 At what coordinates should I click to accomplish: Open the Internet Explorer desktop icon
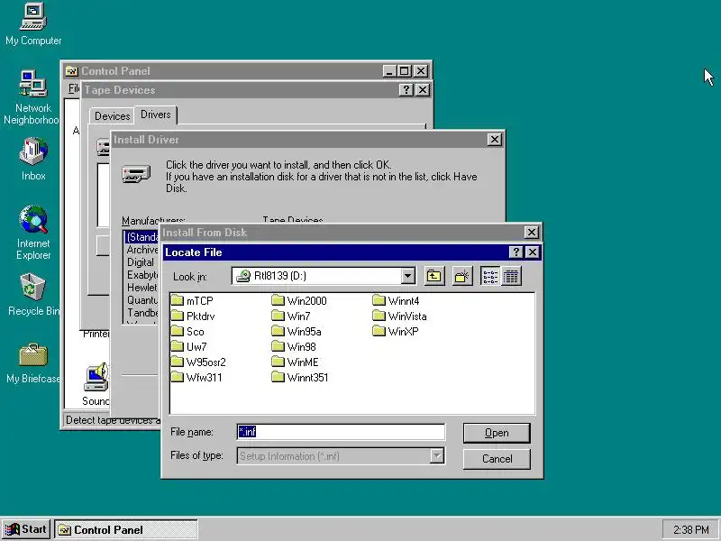point(33,233)
